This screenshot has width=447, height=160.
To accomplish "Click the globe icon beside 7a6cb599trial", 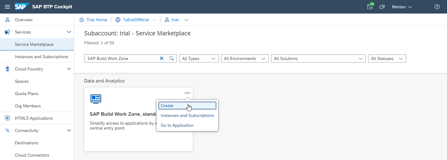I will coord(118,20).
